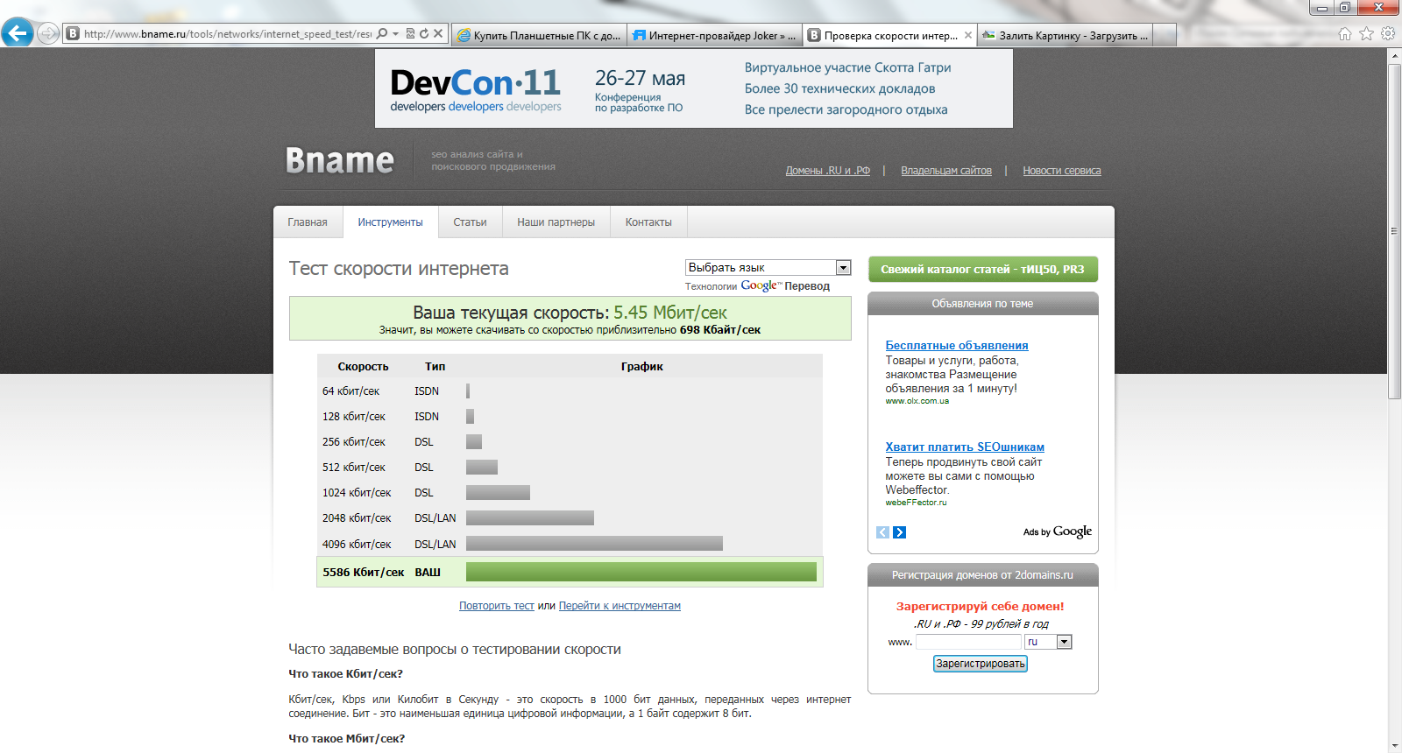Screen dimensions: 1402x753
Task: Click the gray 2048 кбит/сек graph bar
Action: [x=530, y=518]
